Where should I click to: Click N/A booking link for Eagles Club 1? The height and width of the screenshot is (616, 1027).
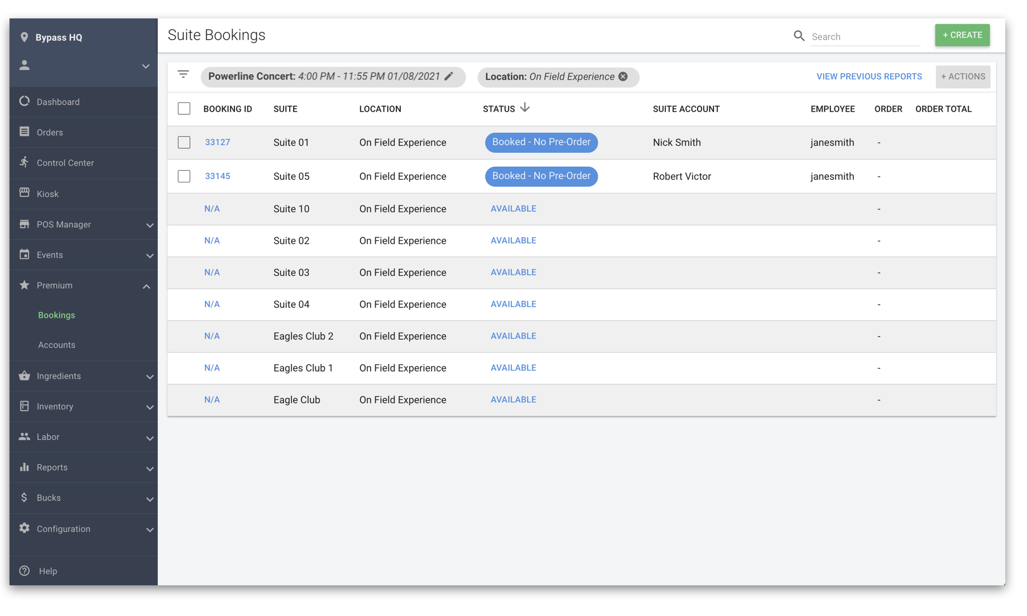coord(212,368)
